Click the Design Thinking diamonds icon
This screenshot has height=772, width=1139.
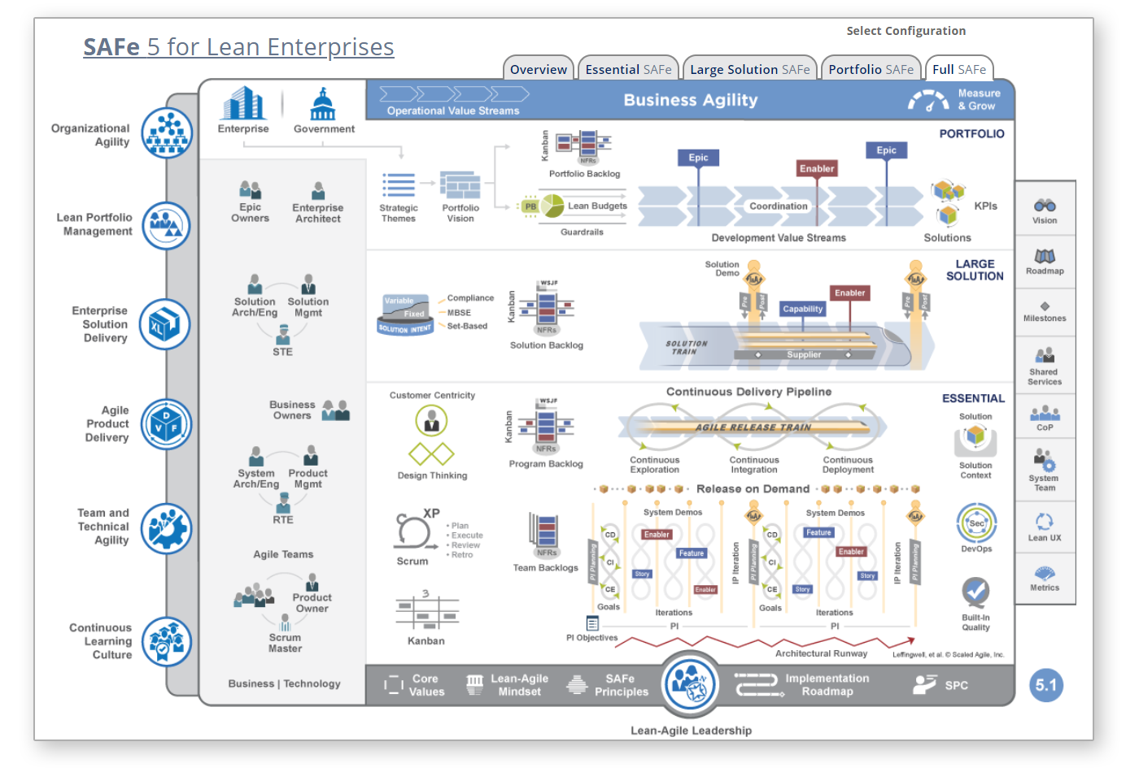coord(431,453)
